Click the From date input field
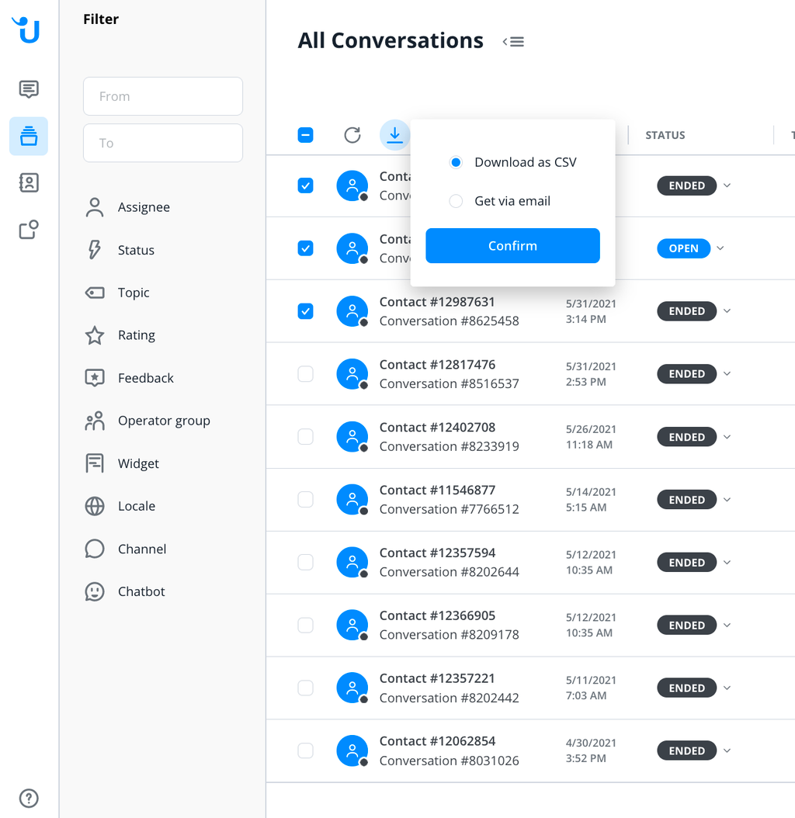795x818 pixels. click(163, 96)
